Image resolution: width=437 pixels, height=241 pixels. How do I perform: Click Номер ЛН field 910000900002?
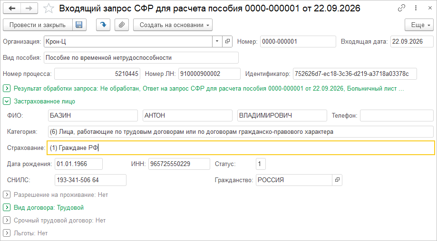point(209,74)
